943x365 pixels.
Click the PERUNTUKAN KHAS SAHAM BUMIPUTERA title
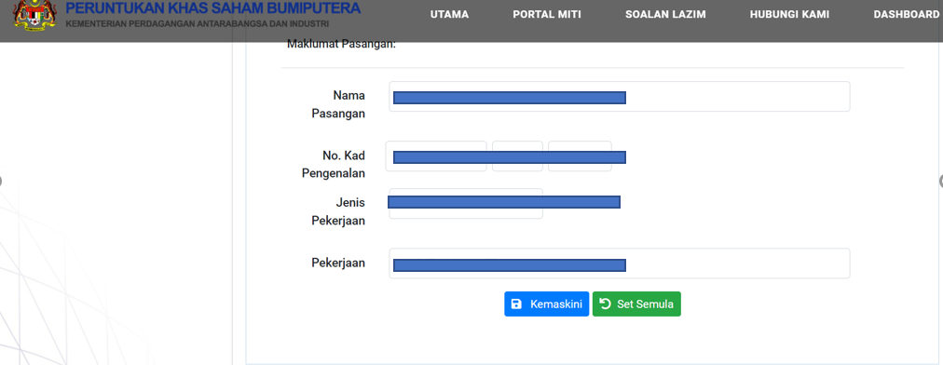[x=212, y=8]
